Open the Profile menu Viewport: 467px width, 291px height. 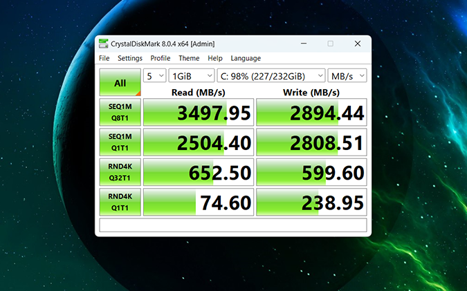[x=161, y=58]
